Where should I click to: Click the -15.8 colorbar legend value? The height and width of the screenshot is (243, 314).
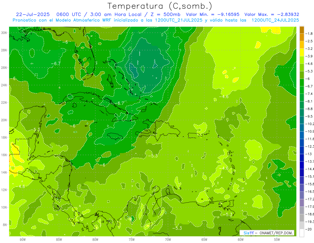pyautogui.click(x=310, y=184)
